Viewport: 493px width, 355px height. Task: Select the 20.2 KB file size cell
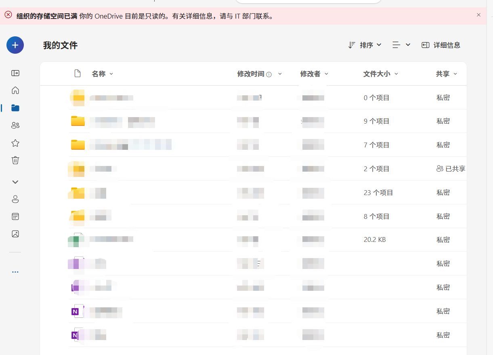[x=375, y=240]
